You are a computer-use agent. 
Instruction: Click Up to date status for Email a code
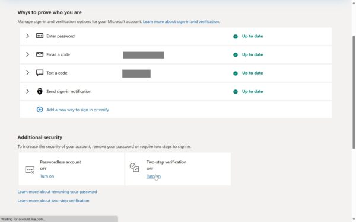(253, 54)
